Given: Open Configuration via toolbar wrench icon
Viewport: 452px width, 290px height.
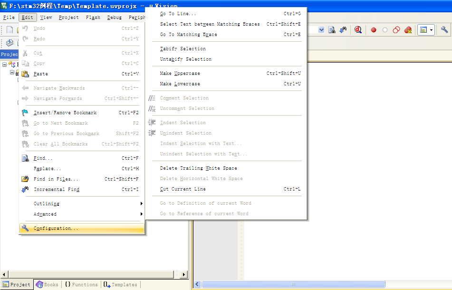Looking at the screenshot, I should [x=444, y=29].
